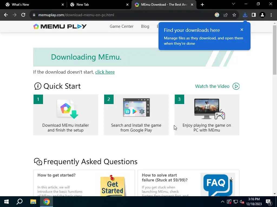Click the network tray icon
This screenshot has height=207, width=277.
[236, 202]
